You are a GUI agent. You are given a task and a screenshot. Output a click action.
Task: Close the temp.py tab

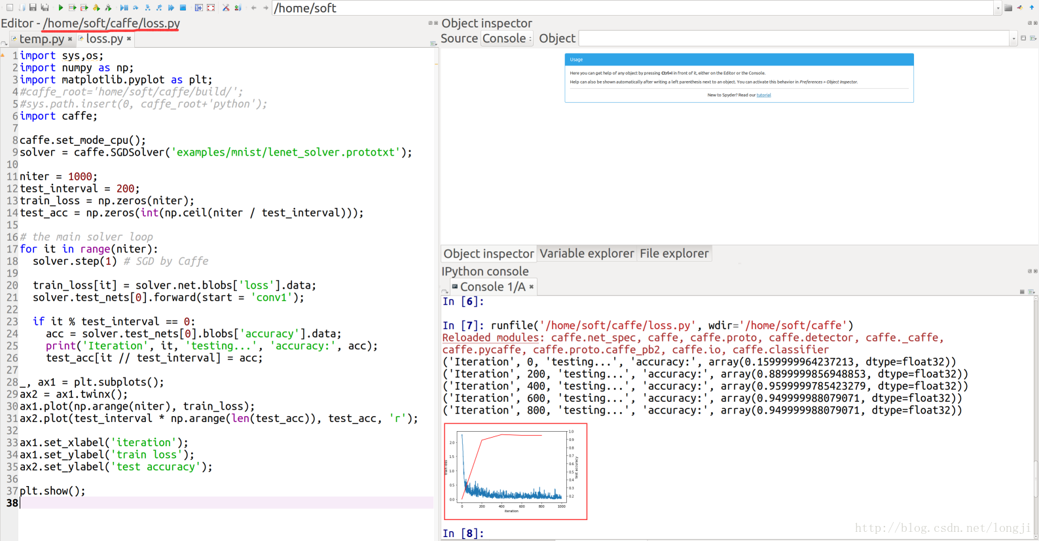[x=70, y=39]
